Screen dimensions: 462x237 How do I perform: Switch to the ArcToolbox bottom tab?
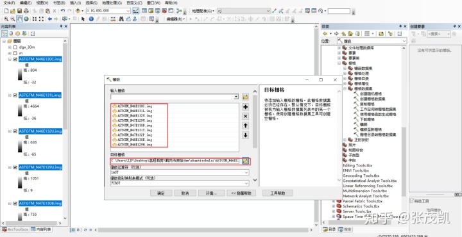(x=15, y=229)
